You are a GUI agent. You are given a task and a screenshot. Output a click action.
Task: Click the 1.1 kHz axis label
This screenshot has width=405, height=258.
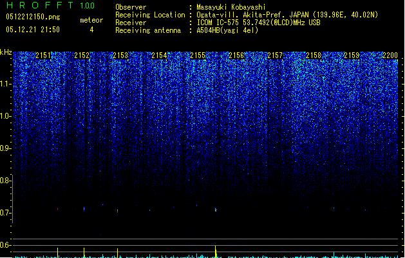click(x=6, y=84)
